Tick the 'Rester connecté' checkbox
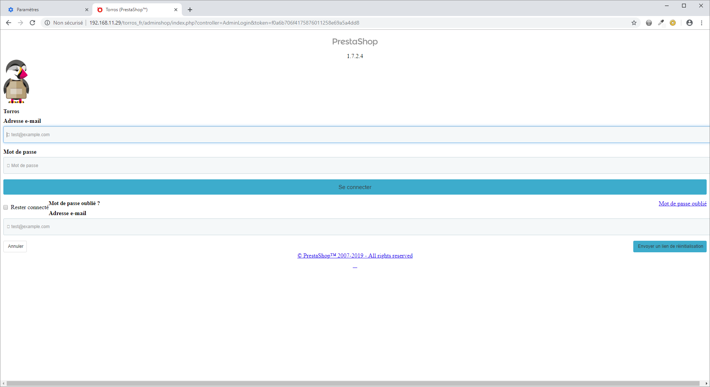This screenshot has width=710, height=387. pos(6,207)
